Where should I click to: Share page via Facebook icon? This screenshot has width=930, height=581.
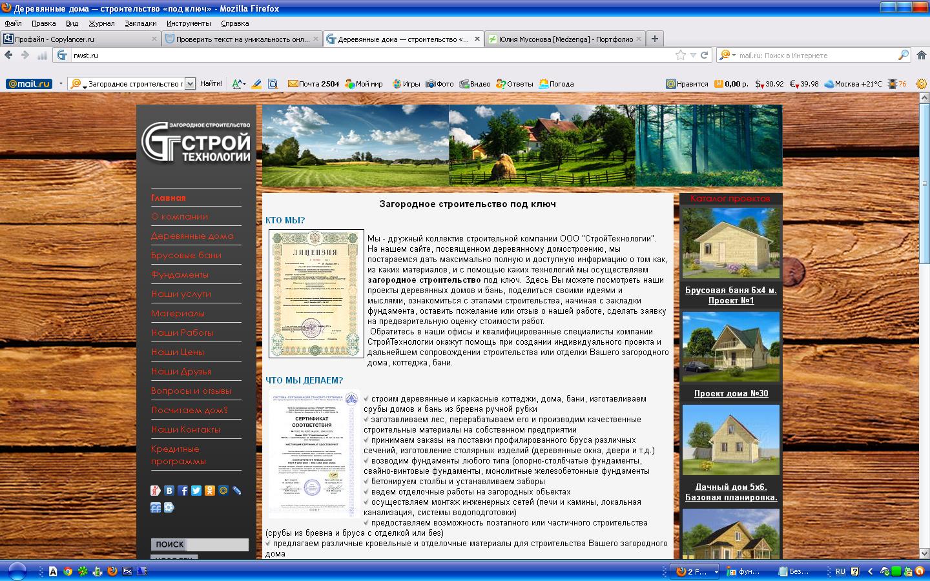click(x=183, y=491)
